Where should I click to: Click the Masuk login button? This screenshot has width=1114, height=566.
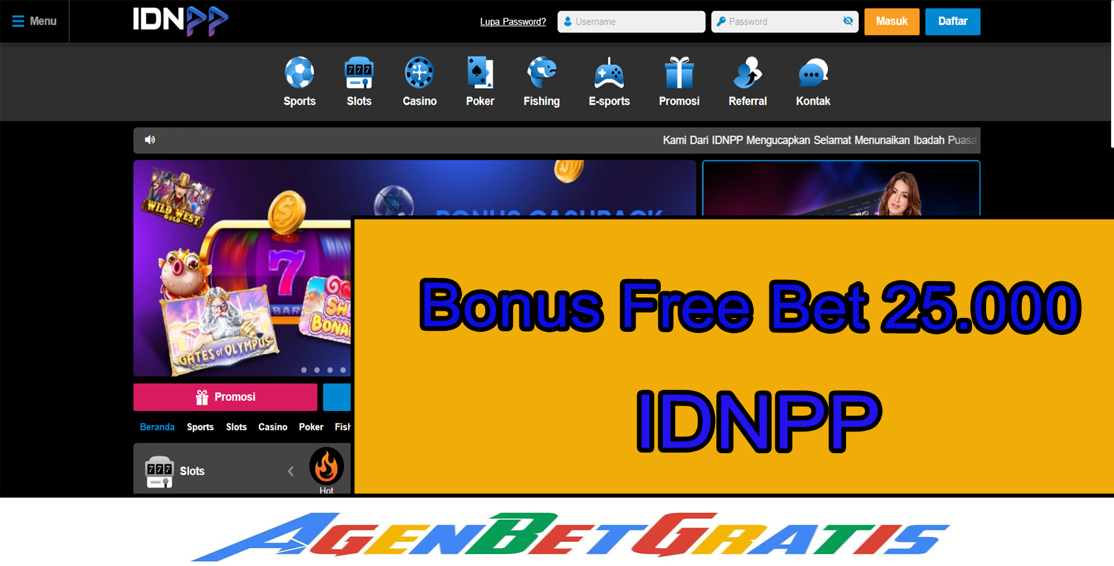[x=891, y=22]
